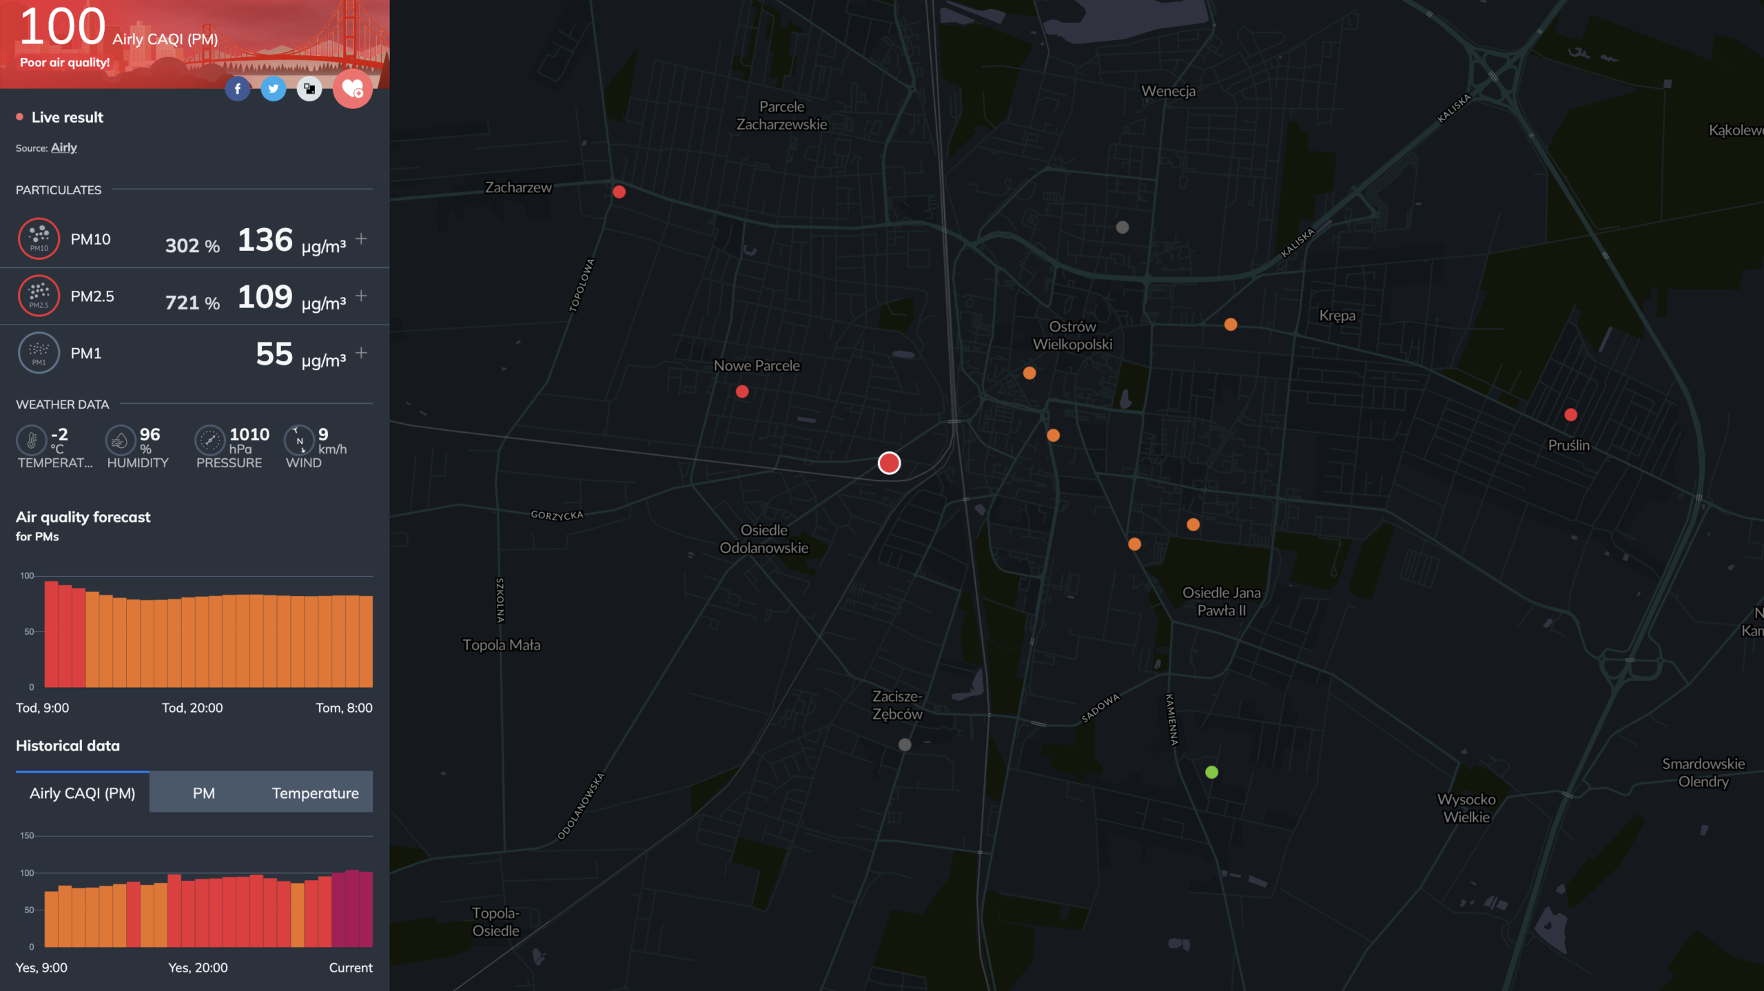Click the PM1 particle icon
1764x991 pixels.
coord(39,353)
